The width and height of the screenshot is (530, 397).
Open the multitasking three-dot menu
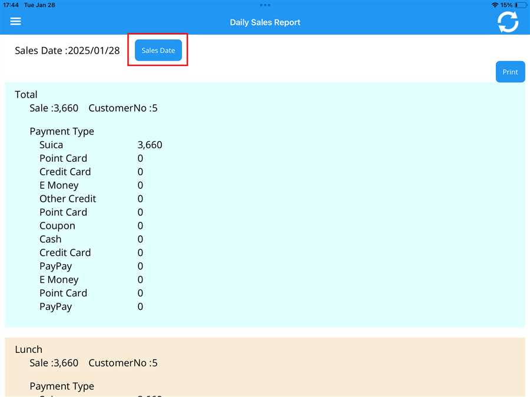point(265,5)
